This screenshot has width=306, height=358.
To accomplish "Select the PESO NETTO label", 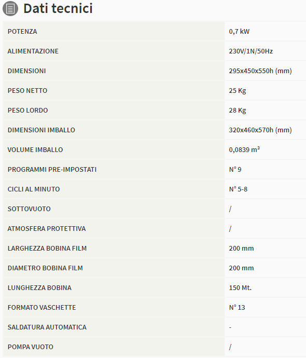I will click(27, 91).
